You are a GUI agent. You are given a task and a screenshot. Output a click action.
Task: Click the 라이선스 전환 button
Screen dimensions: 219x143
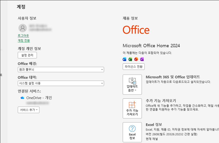134,66
